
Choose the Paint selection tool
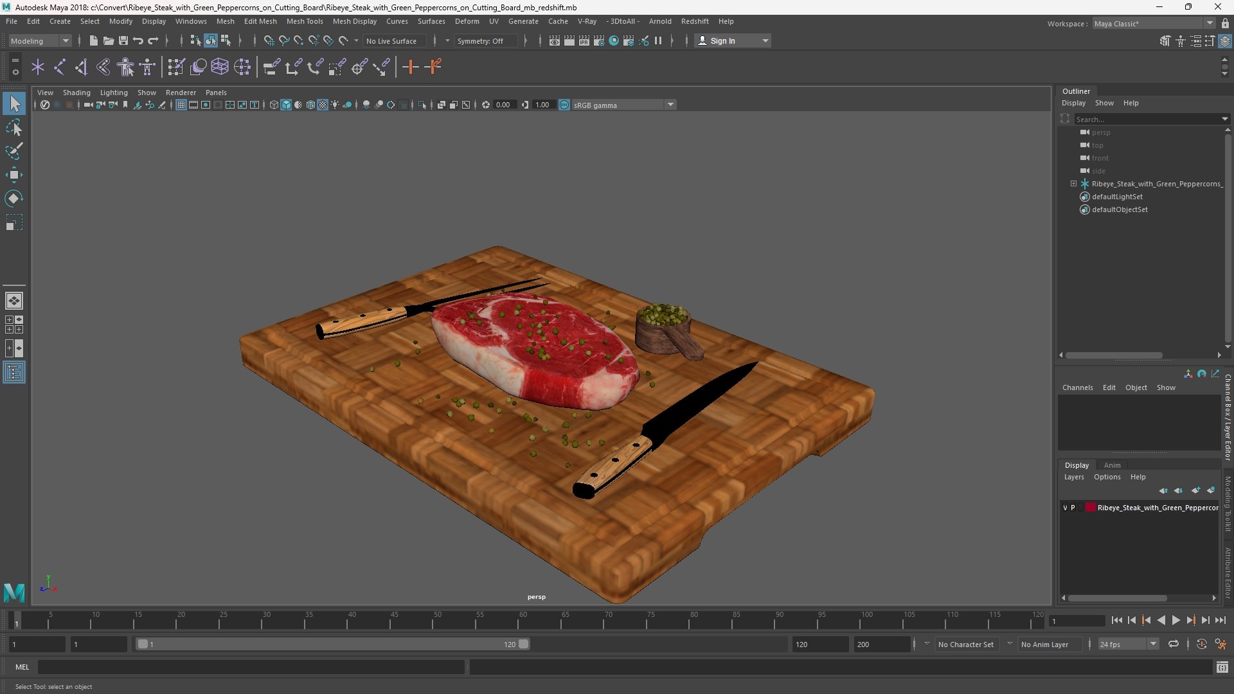click(x=14, y=152)
